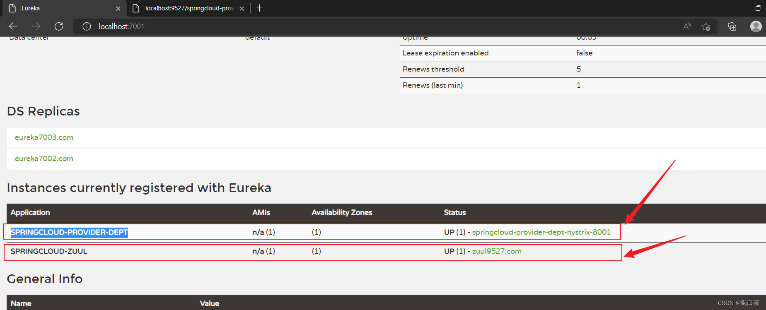Close the Eureka tab

click(118, 8)
